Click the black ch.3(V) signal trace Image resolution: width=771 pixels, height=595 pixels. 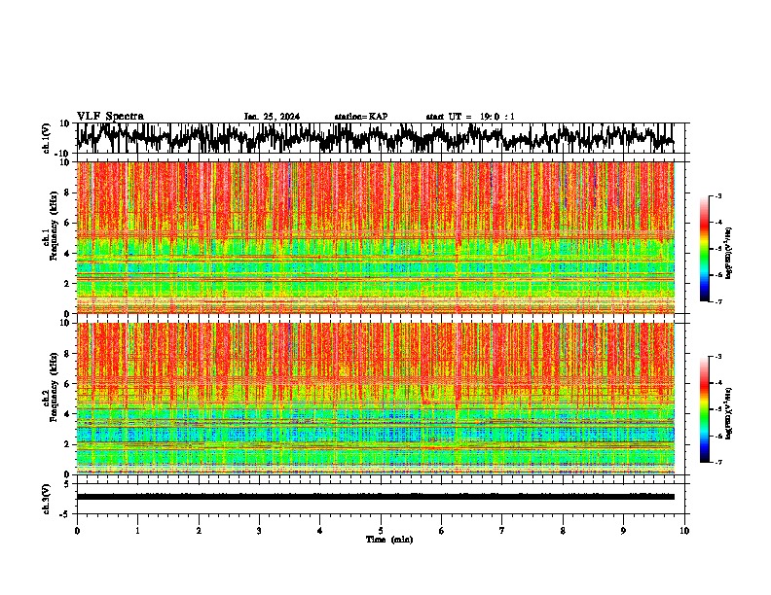pos(376,497)
